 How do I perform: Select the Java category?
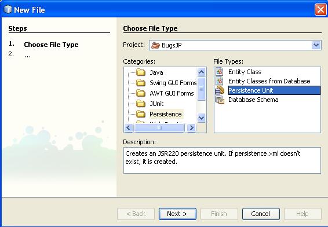[156, 72]
